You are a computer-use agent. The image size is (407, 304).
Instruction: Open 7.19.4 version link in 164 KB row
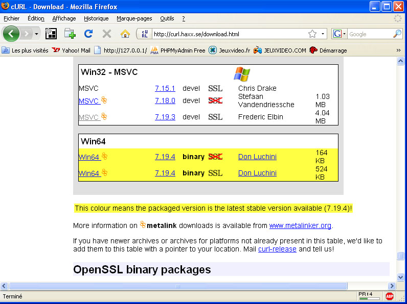pyautogui.click(x=165, y=157)
